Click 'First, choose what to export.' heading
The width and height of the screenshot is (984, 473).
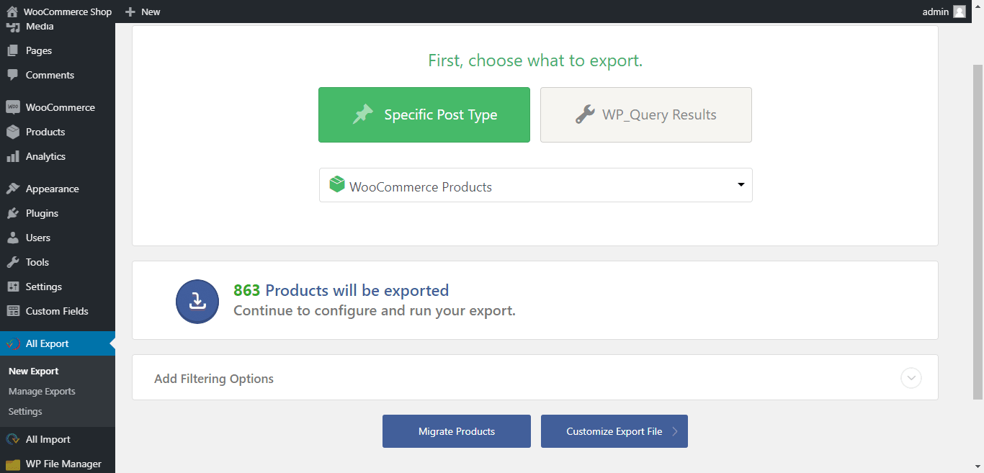(x=535, y=60)
